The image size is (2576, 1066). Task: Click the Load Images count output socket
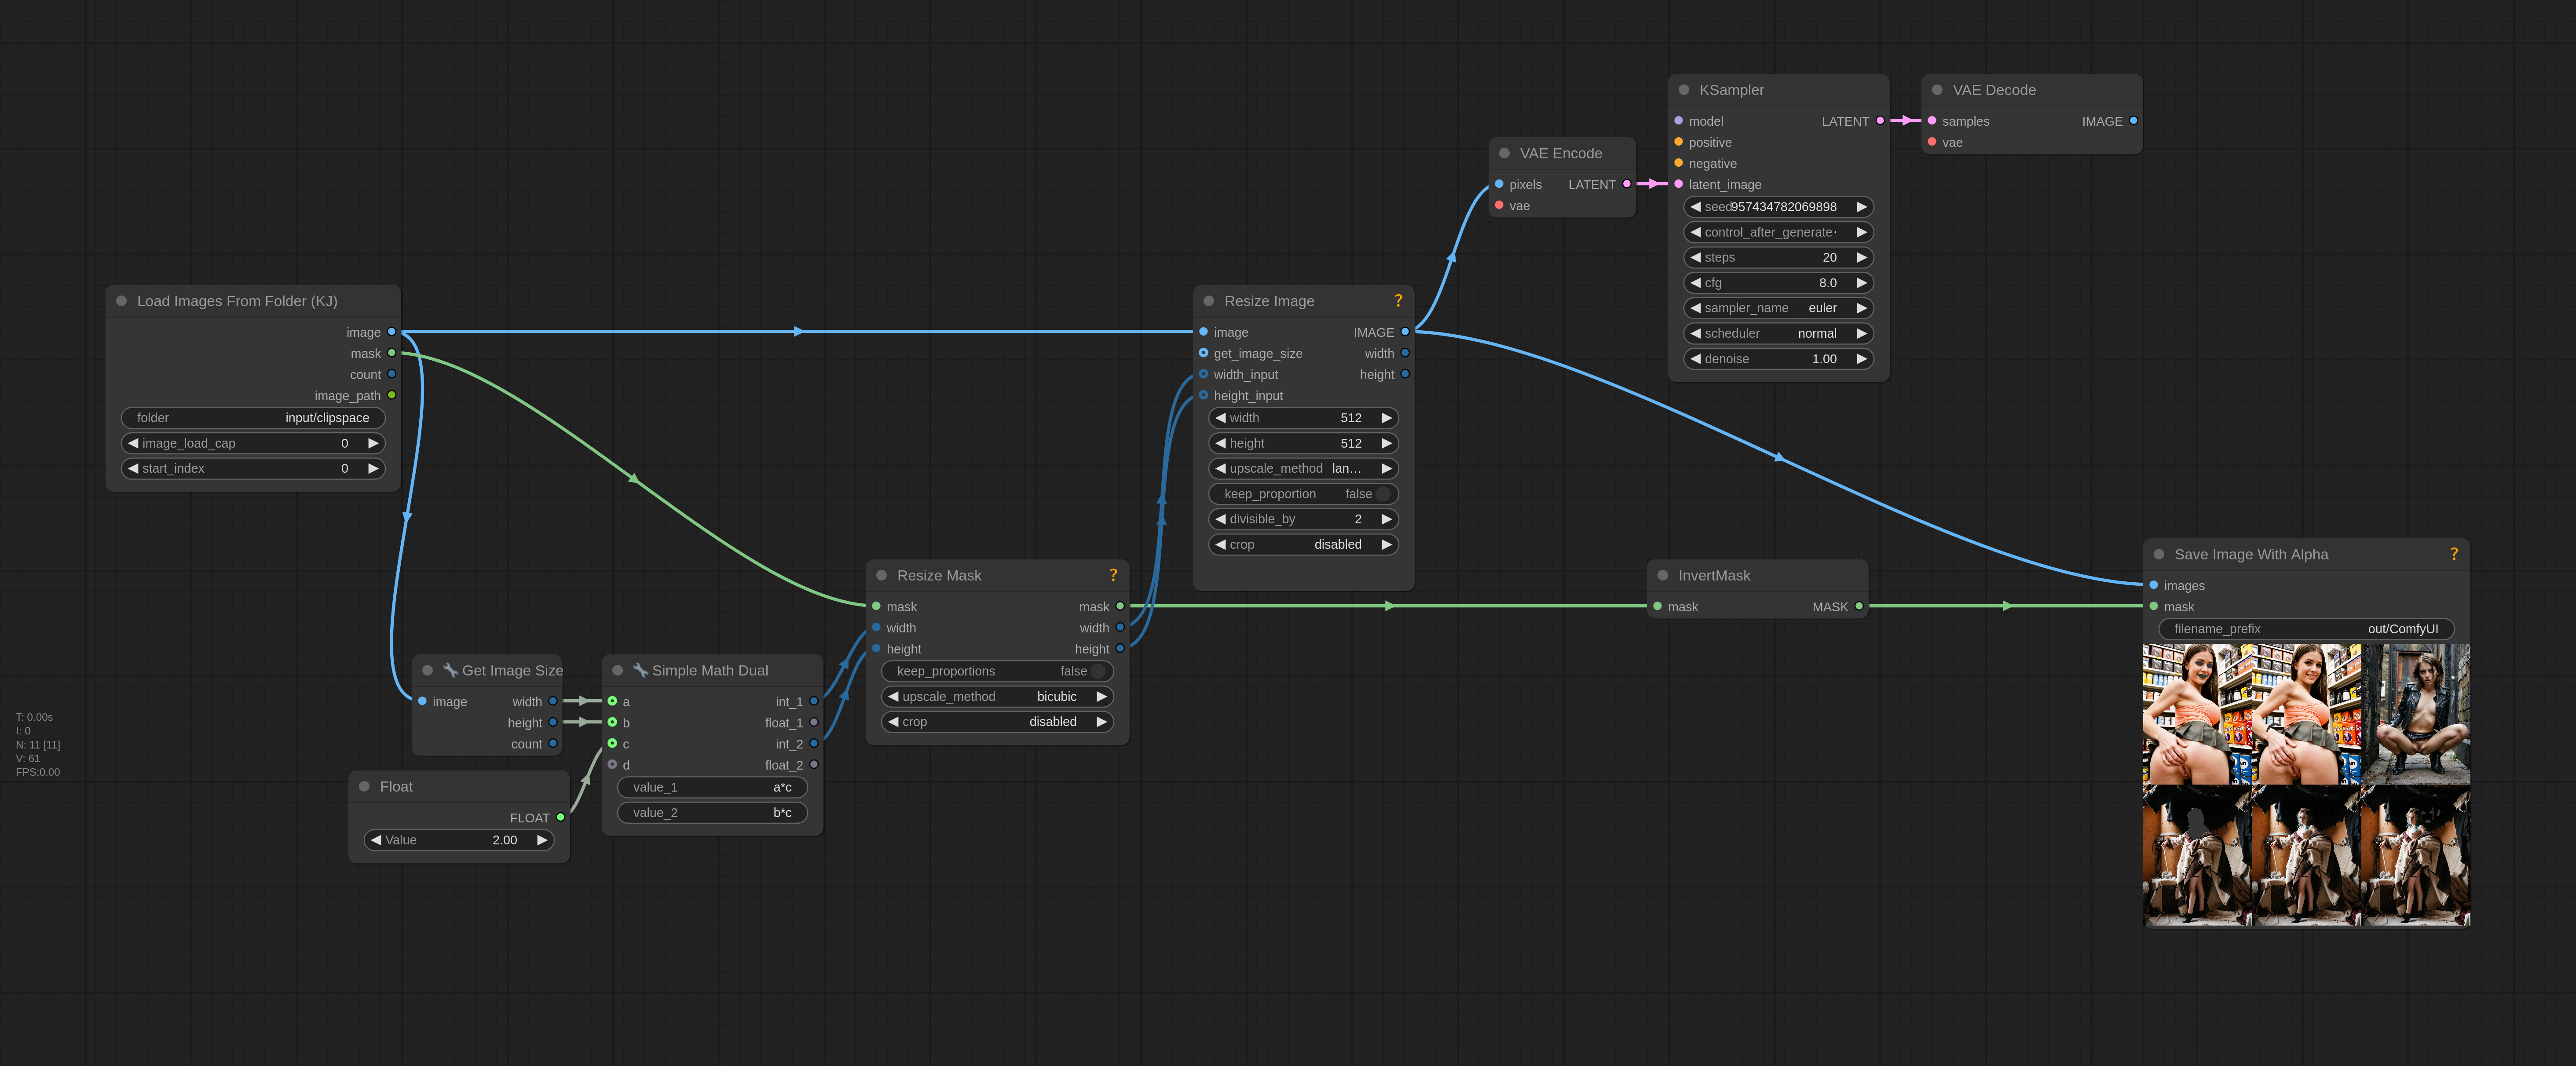point(391,374)
